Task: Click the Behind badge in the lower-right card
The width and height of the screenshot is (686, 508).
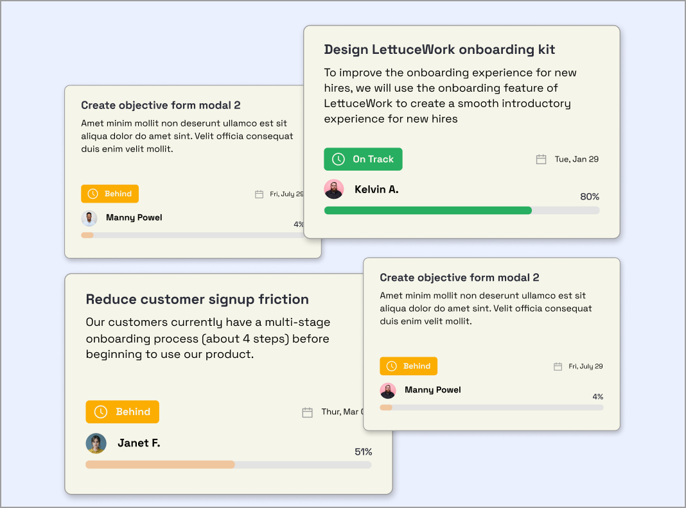Action: pyautogui.click(x=408, y=366)
